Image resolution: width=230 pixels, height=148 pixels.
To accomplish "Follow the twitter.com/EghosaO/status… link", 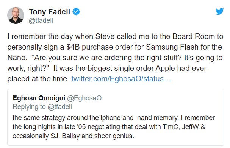I will click(x=121, y=79).
